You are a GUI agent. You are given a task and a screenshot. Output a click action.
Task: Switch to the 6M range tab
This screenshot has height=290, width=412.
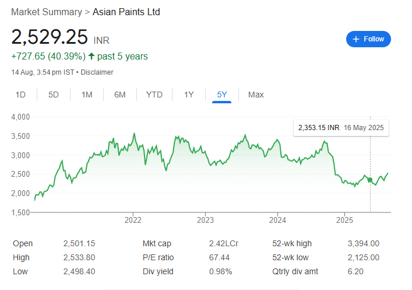[x=120, y=95]
